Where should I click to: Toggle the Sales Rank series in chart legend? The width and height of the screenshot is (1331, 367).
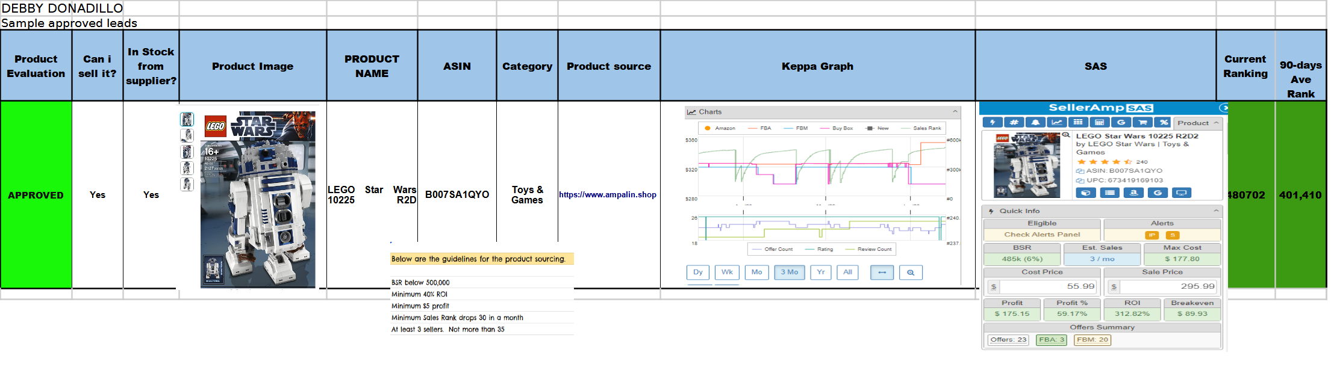(921, 128)
